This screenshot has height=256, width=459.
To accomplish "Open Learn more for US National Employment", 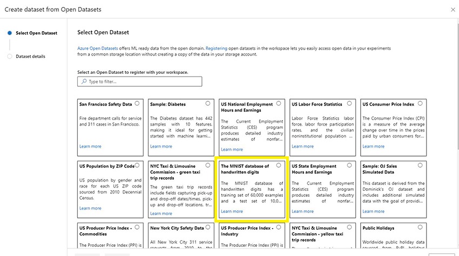I will (x=232, y=149).
